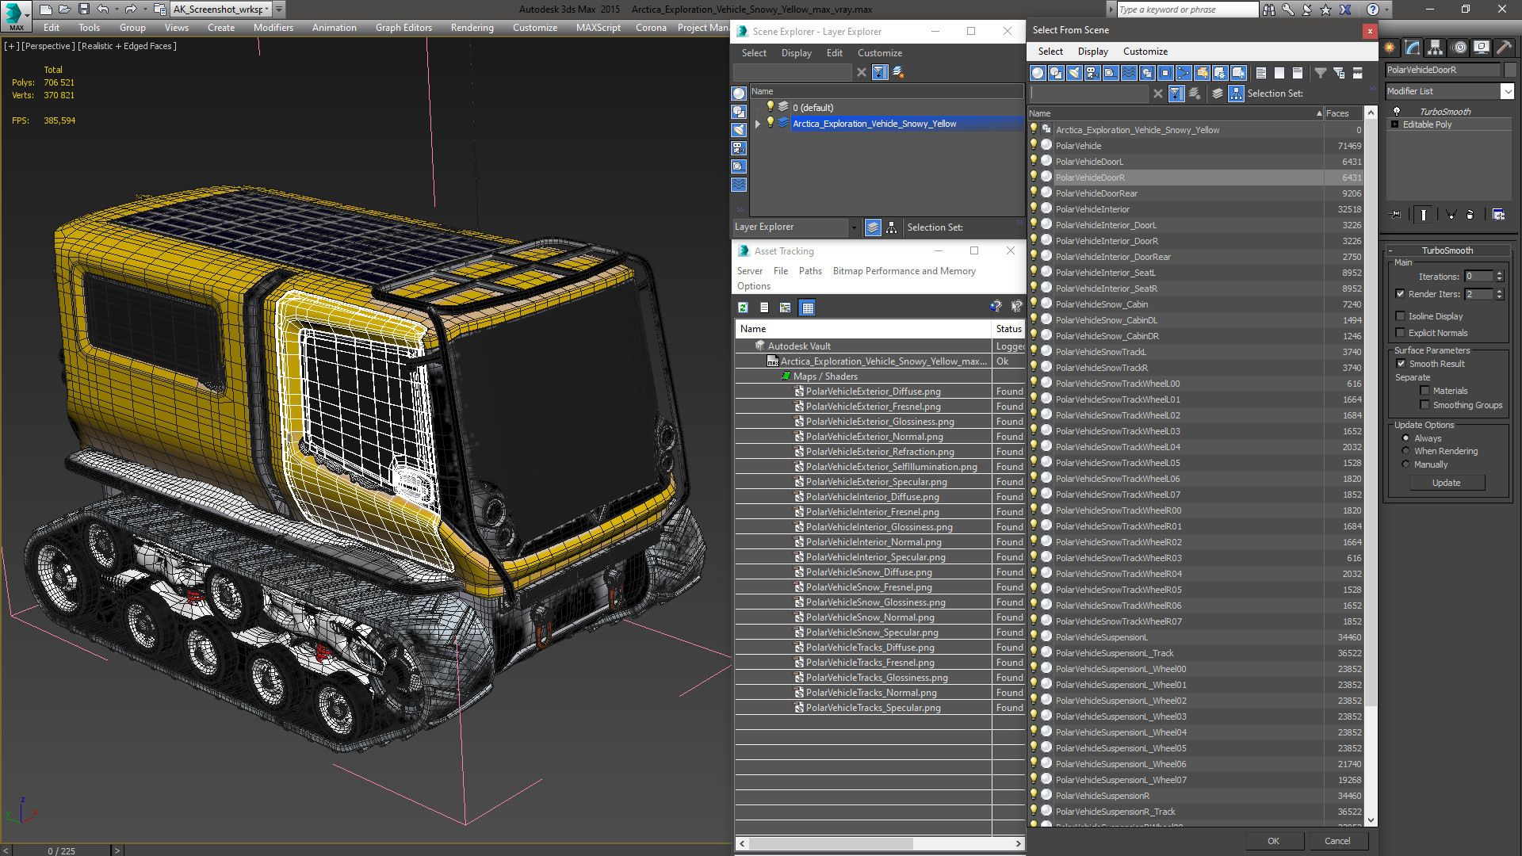The width and height of the screenshot is (1522, 856).
Task: Select Always update option radio
Action: (x=1405, y=438)
